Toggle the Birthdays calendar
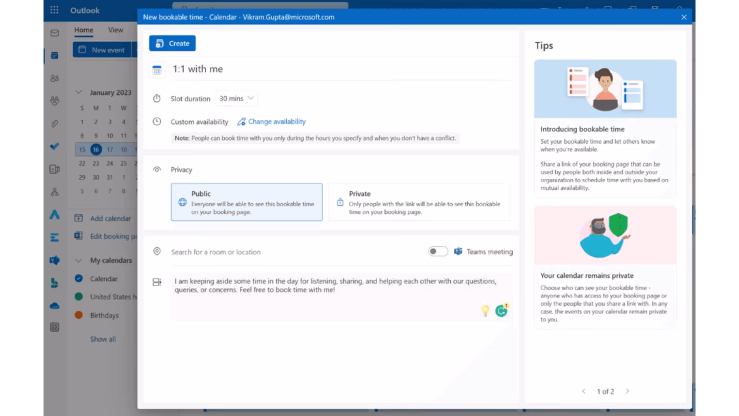The width and height of the screenshot is (739, 416). [79, 315]
